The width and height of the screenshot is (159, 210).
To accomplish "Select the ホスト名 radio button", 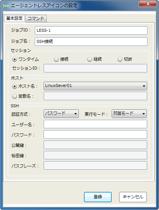I will (14, 86).
